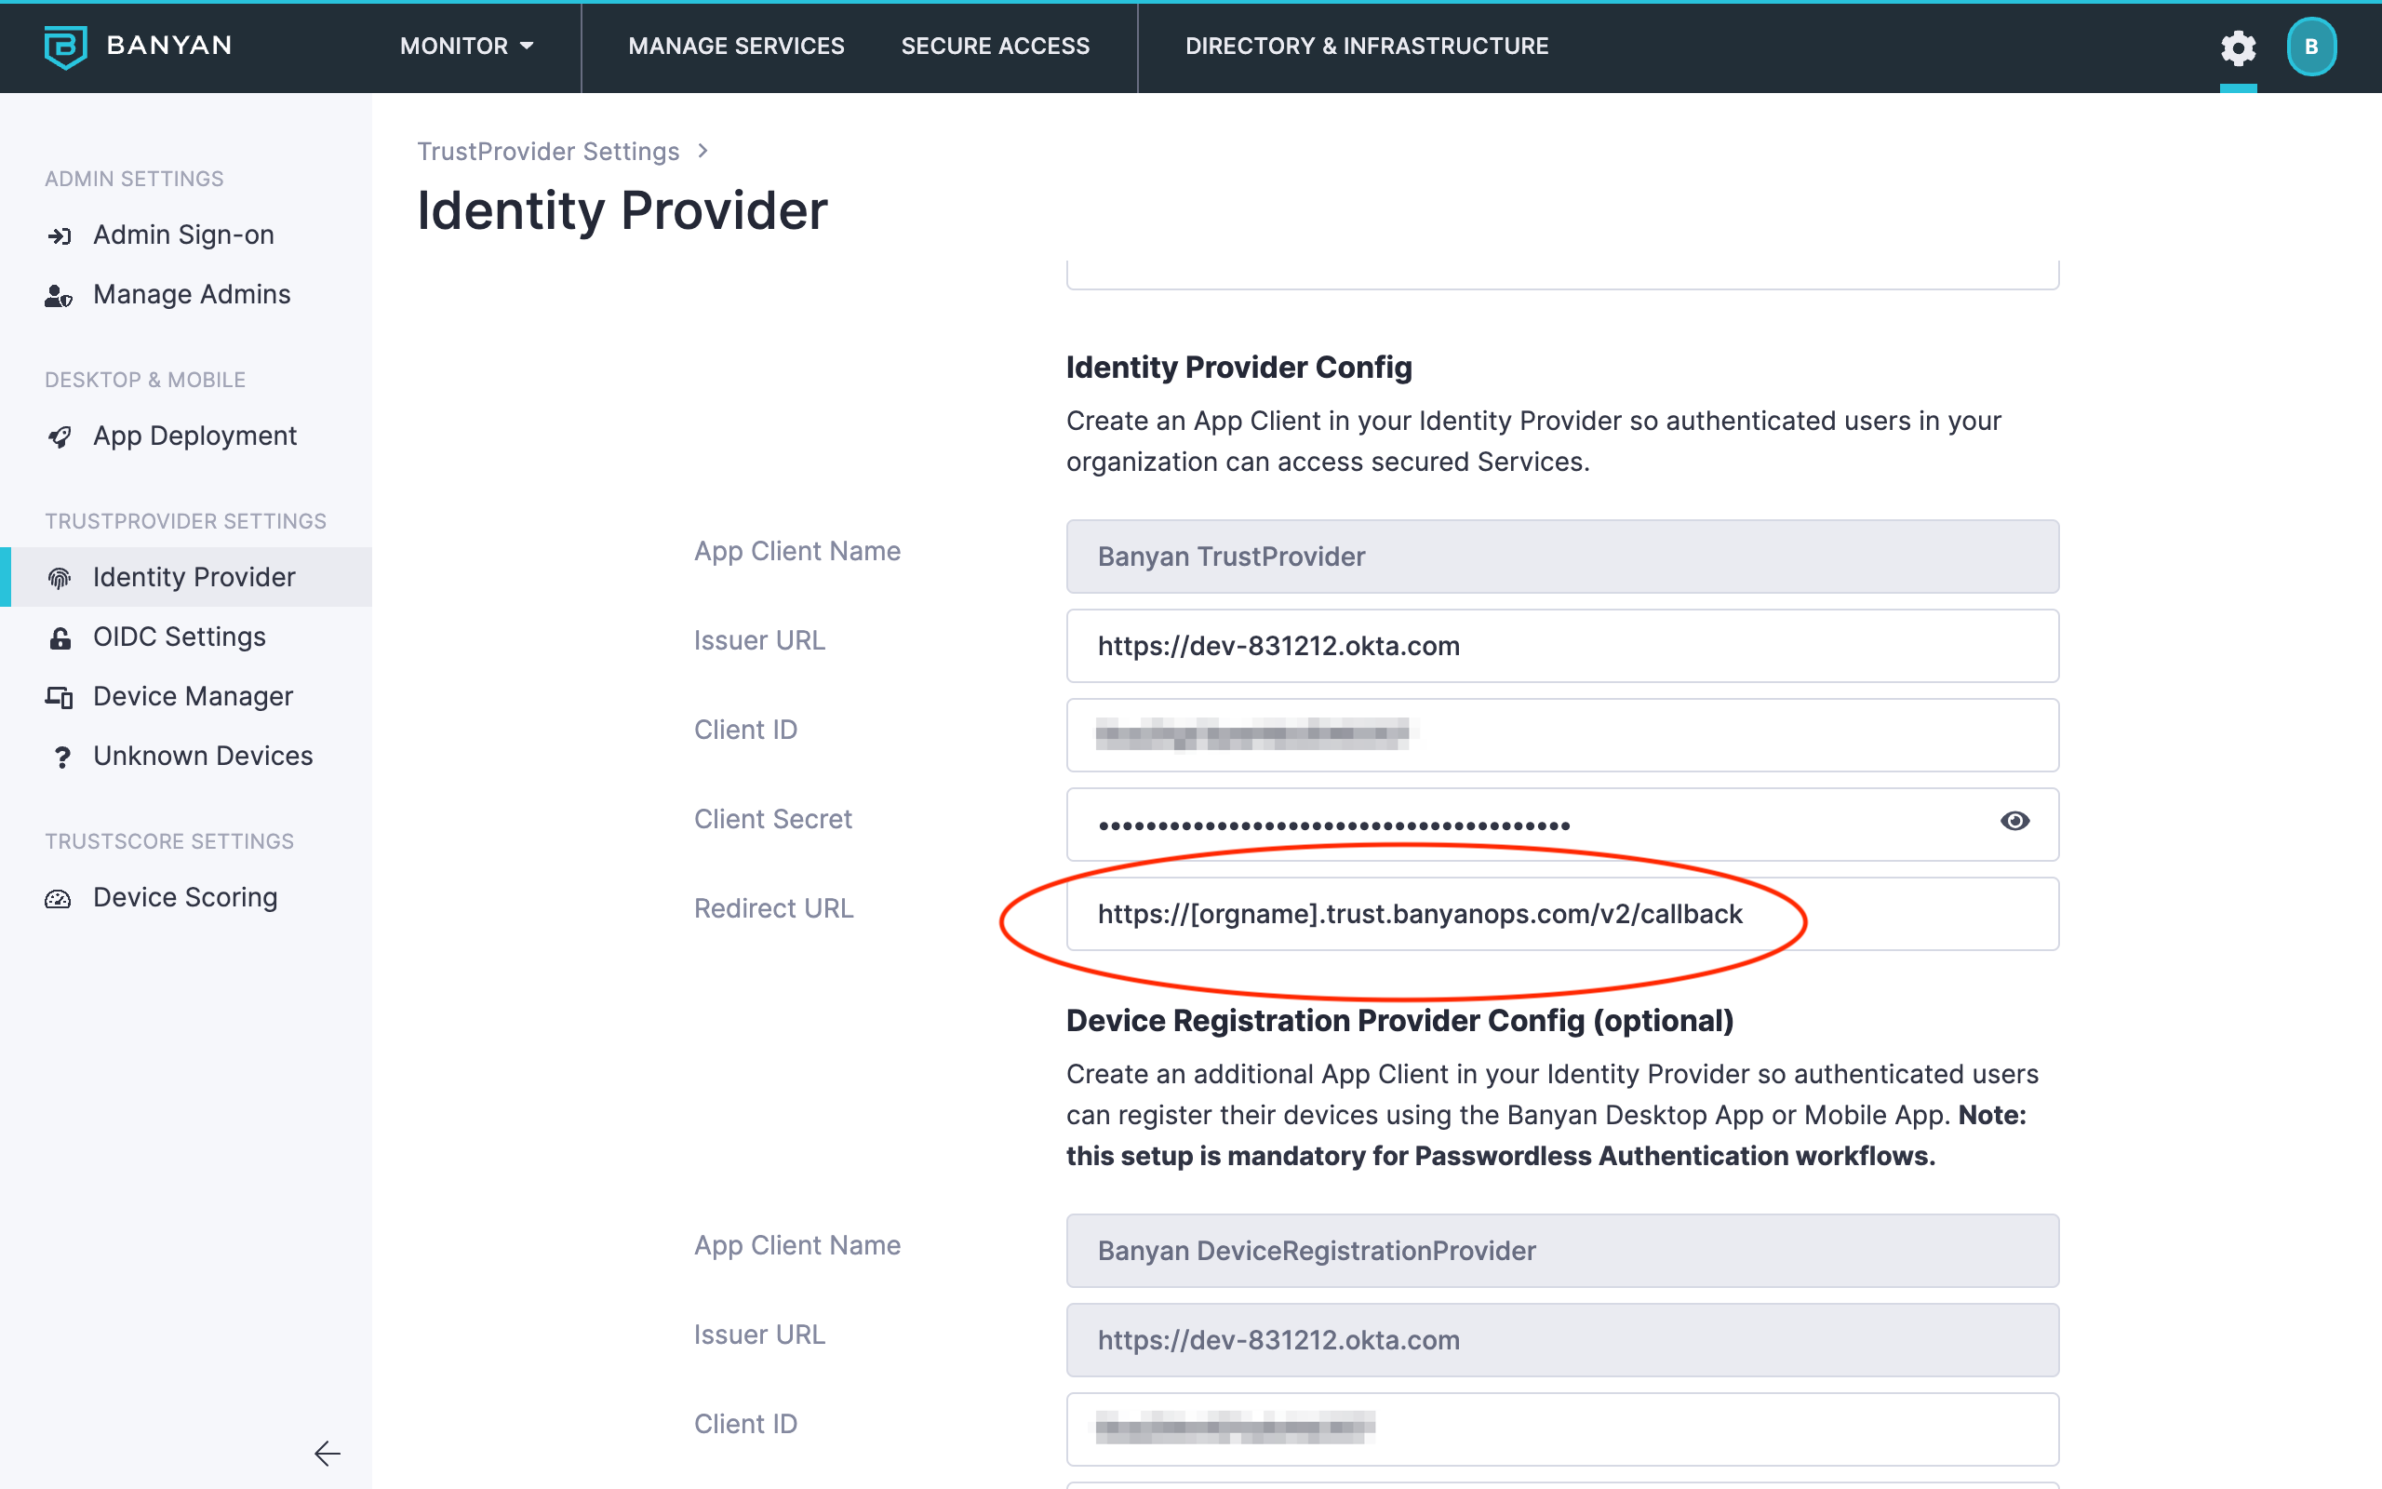Click the BANYAN brand name
Screen dimensions: 2382x1489
click(x=169, y=46)
